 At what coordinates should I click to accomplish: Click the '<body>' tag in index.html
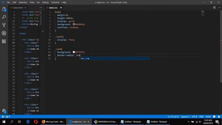pos(23,34)
